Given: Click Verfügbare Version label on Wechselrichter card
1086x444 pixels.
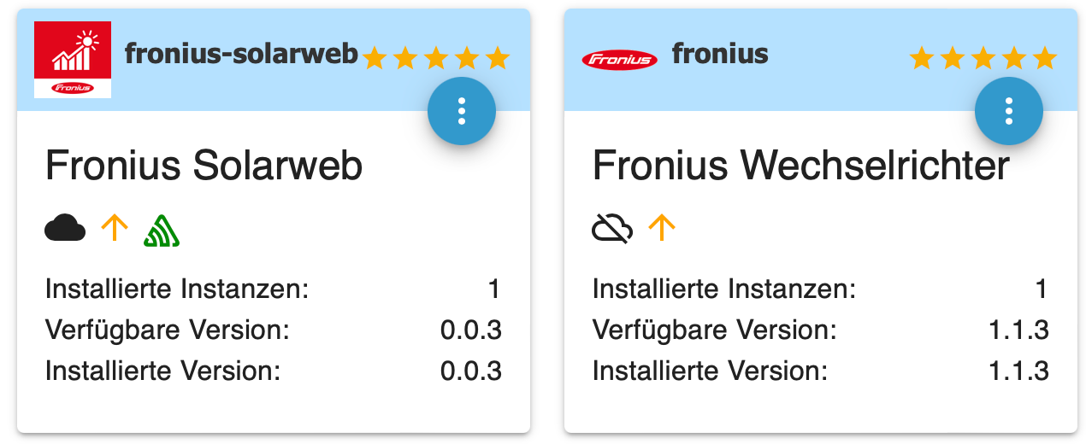Looking at the screenshot, I should pos(714,330).
